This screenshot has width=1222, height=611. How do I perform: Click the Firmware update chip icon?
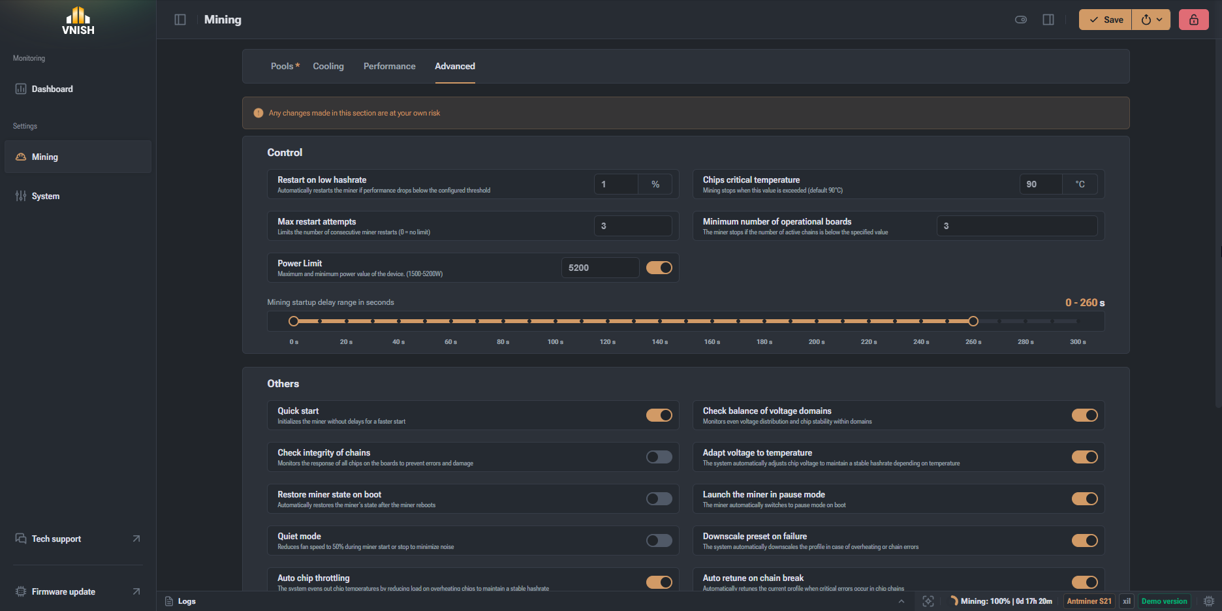point(21,591)
